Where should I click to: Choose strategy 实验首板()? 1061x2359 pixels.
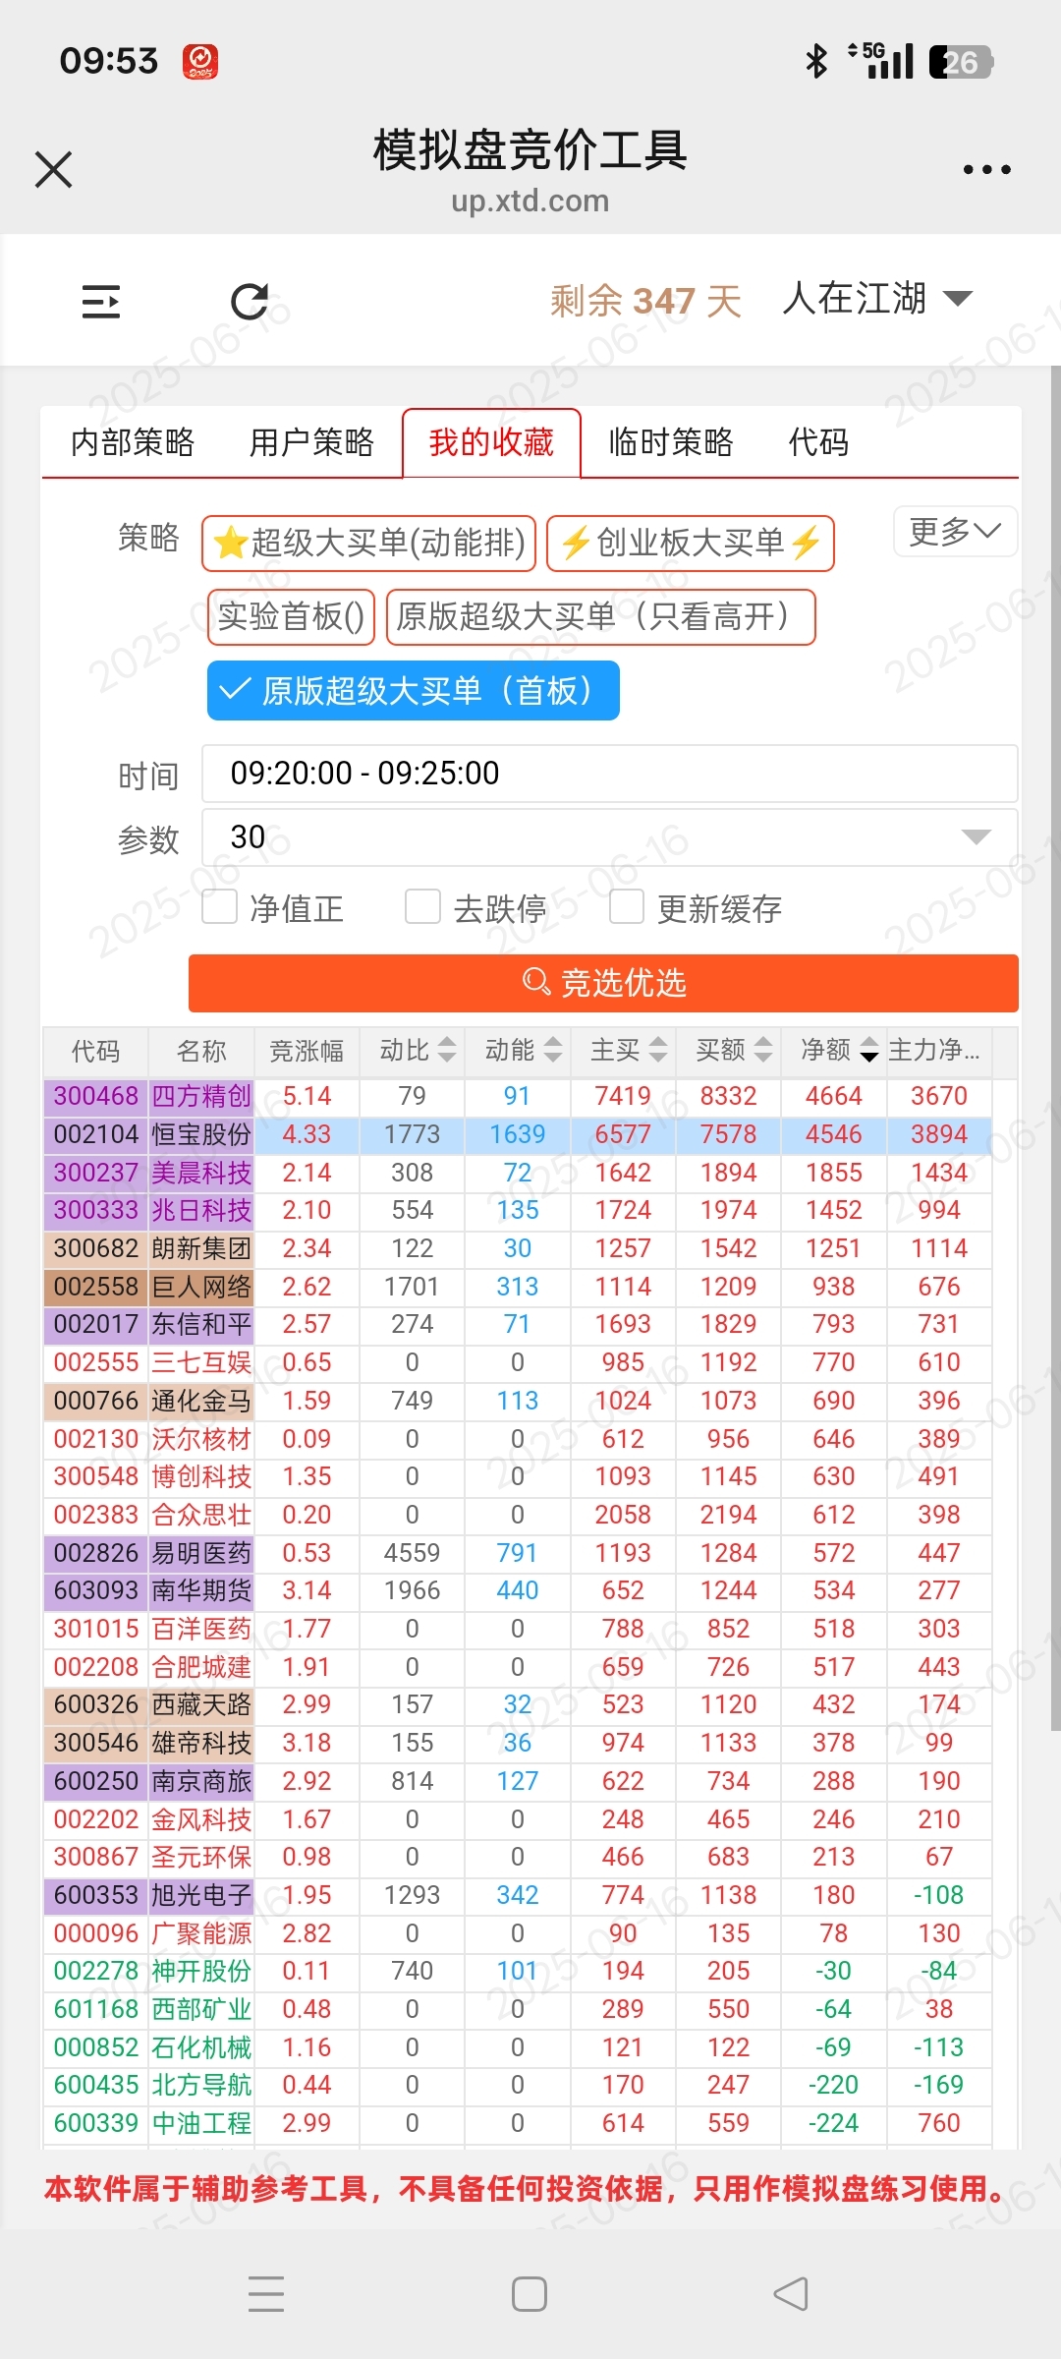tap(291, 617)
